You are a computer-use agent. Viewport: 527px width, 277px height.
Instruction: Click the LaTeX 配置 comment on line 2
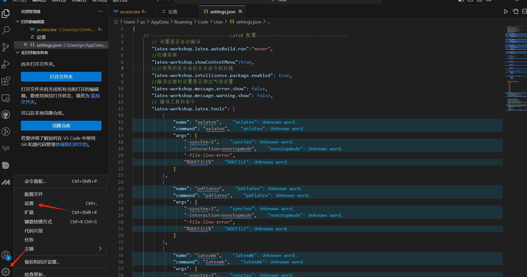[245, 36]
